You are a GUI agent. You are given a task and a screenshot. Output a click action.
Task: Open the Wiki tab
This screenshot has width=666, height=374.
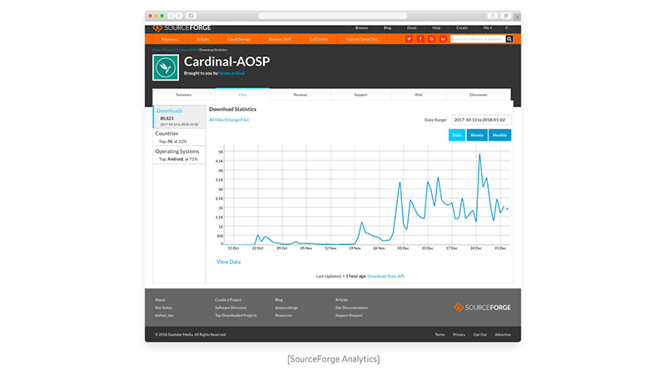(x=419, y=95)
